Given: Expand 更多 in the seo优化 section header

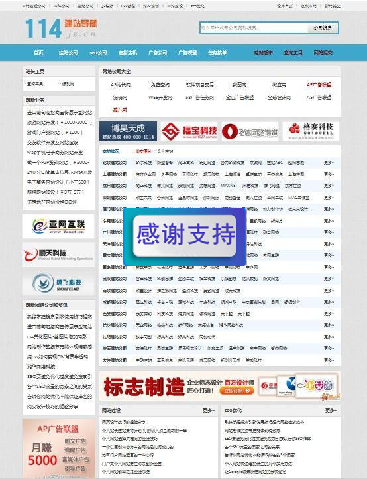Looking at the screenshot, I should tap(331, 410).
